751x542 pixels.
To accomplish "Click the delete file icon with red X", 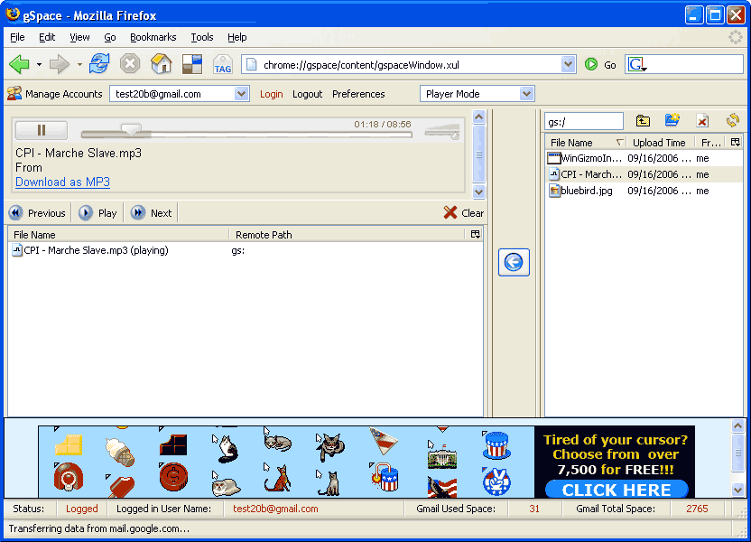I will (x=702, y=121).
